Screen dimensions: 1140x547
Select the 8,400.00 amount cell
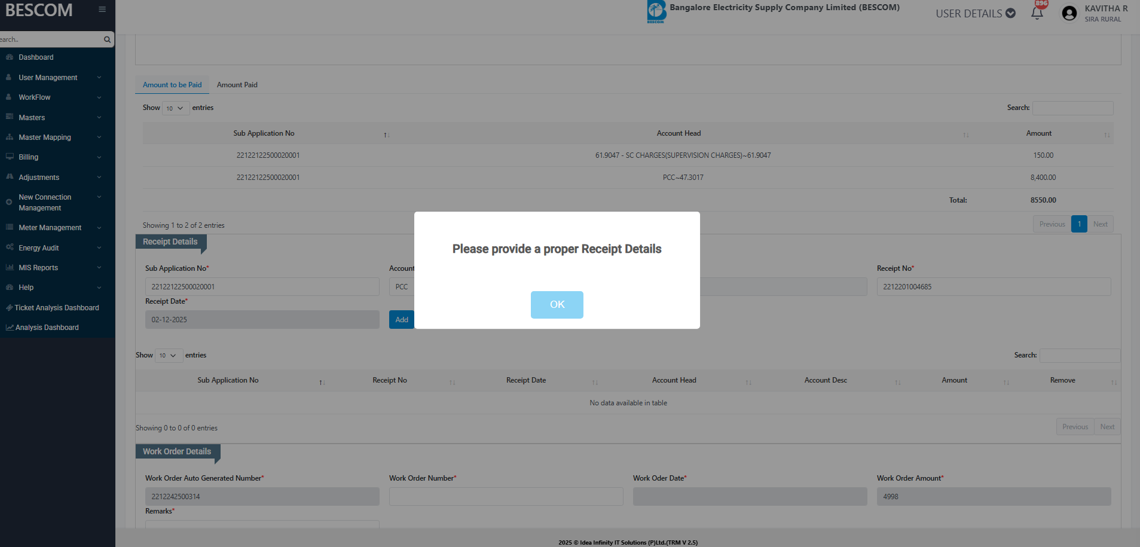coord(1043,178)
